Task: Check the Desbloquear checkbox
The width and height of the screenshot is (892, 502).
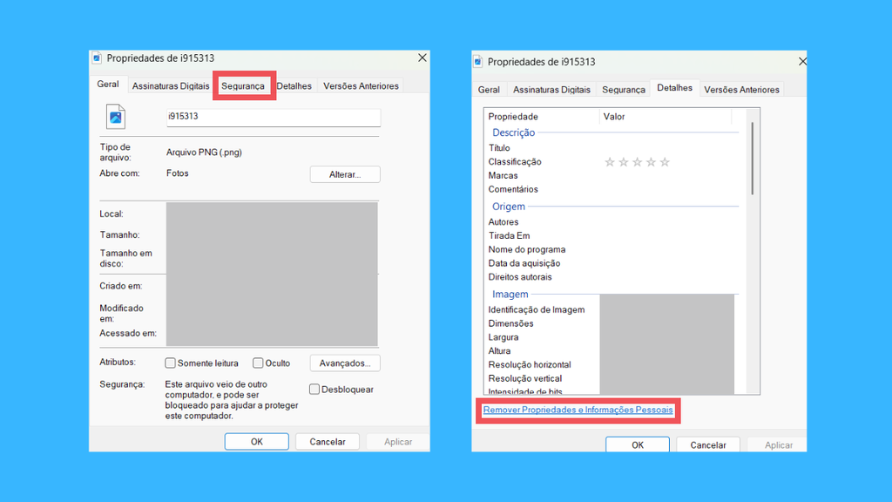Action: tap(315, 390)
